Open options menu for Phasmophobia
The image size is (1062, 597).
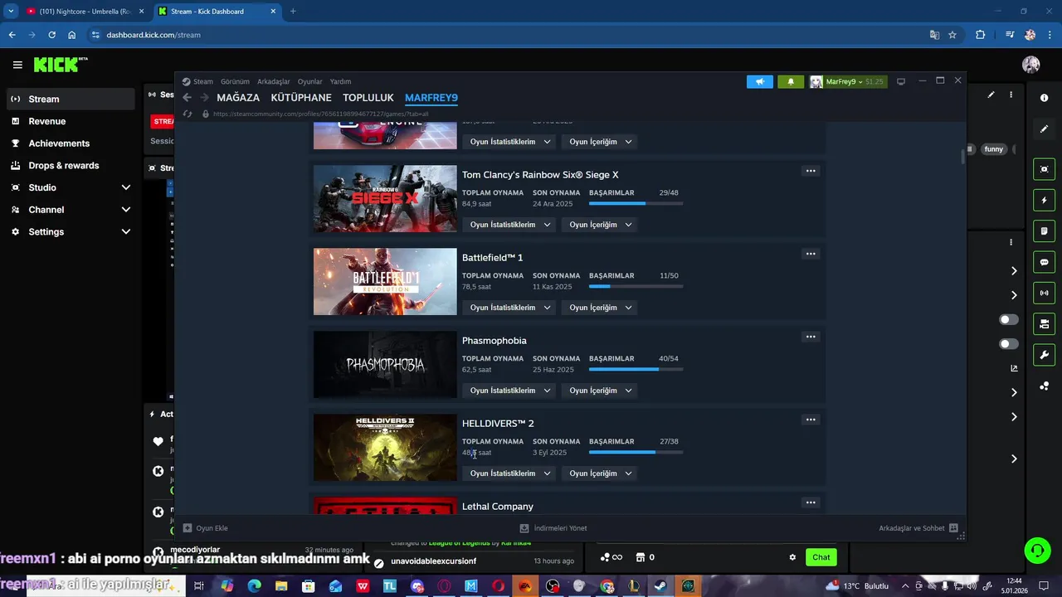811,337
